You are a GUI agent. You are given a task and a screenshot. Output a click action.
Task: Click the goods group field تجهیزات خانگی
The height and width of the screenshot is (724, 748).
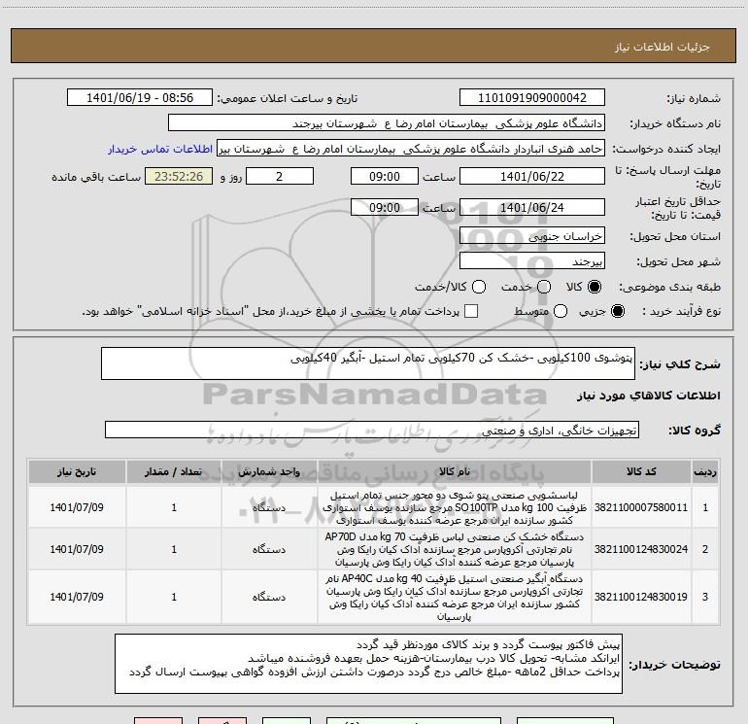(372, 430)
